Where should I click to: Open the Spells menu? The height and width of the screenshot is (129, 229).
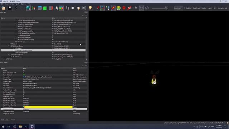pos(18,4)
